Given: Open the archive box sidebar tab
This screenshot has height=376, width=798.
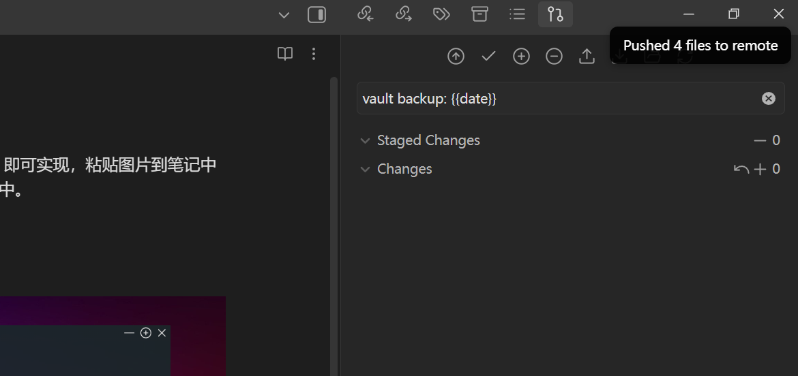Looking at the screenshot, I should (x=480, y=14).
